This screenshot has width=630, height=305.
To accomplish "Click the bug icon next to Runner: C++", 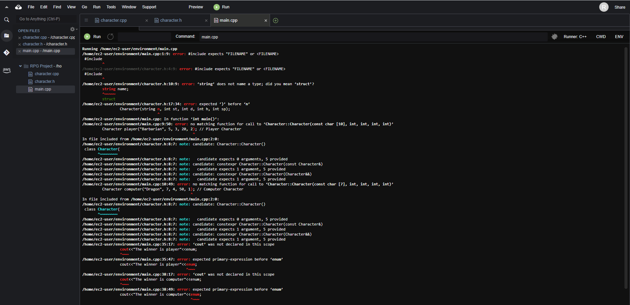I will [554, 37].
